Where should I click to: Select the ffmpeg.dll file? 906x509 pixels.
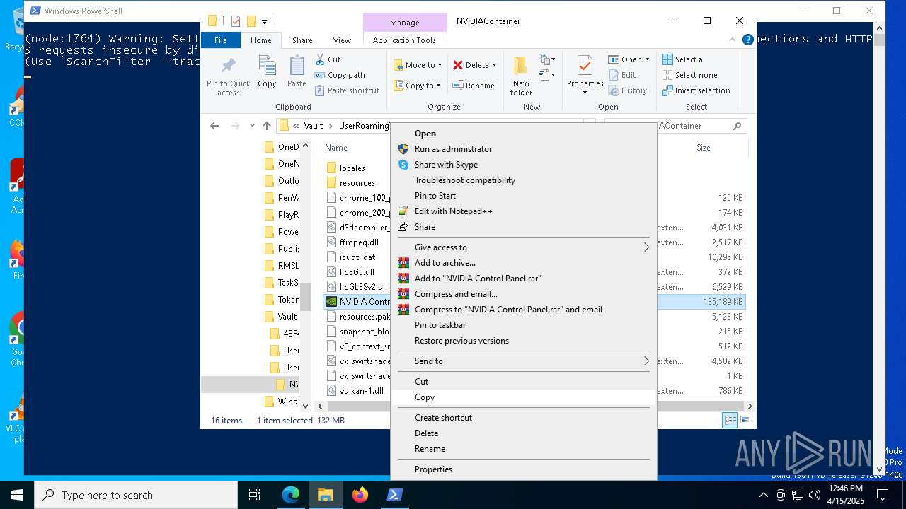tap(359, 242)
